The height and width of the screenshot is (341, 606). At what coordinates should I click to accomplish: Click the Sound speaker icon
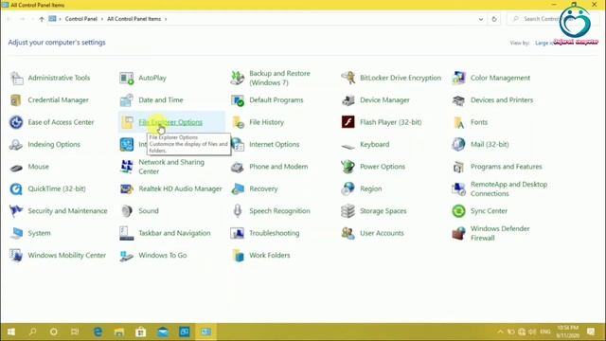click(x=126, y=210)
